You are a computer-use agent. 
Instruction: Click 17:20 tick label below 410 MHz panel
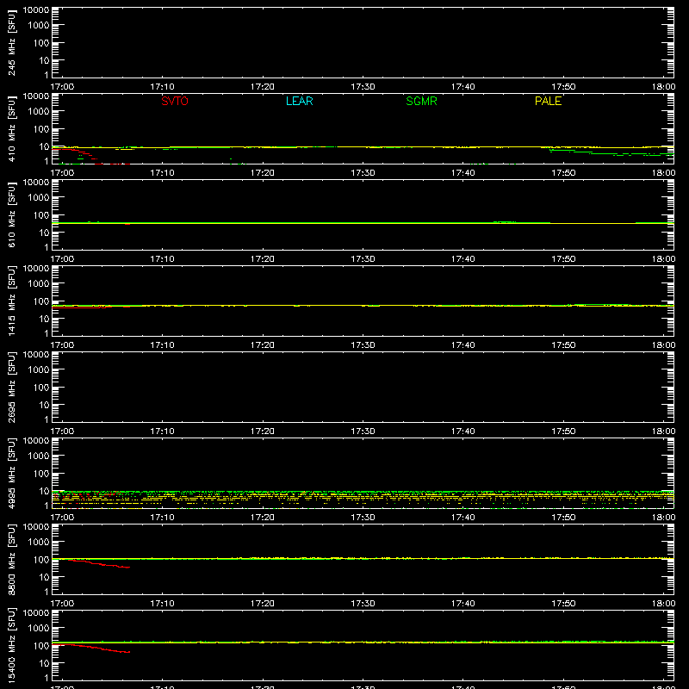pyautogui.click(x=263, y=173)
